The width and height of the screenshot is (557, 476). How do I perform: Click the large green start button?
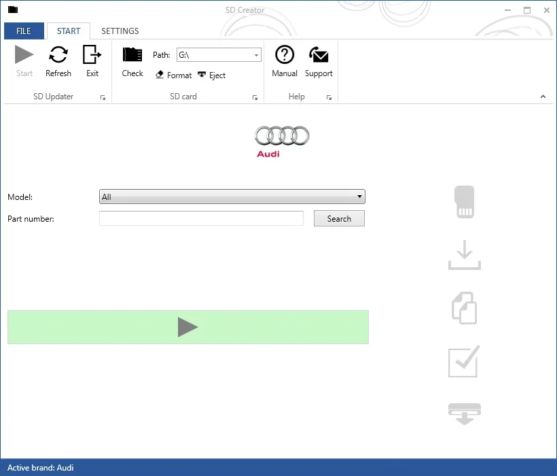pos(188,327)
